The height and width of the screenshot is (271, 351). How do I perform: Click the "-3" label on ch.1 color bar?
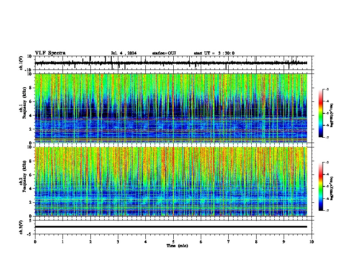327,89
